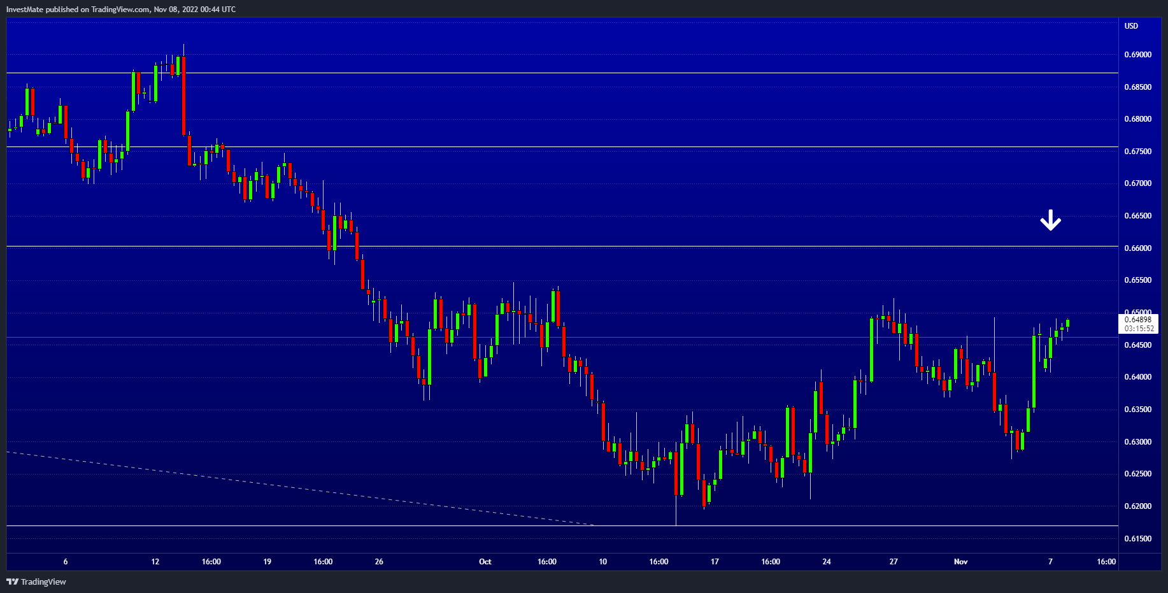
Task: Select the horizontal line near 0.6870
Action: click(x=562, y=73)
